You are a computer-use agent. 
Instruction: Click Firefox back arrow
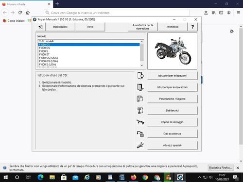pos(5,13)
